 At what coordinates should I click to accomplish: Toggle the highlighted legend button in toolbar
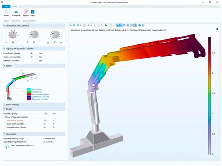[135, 25]
